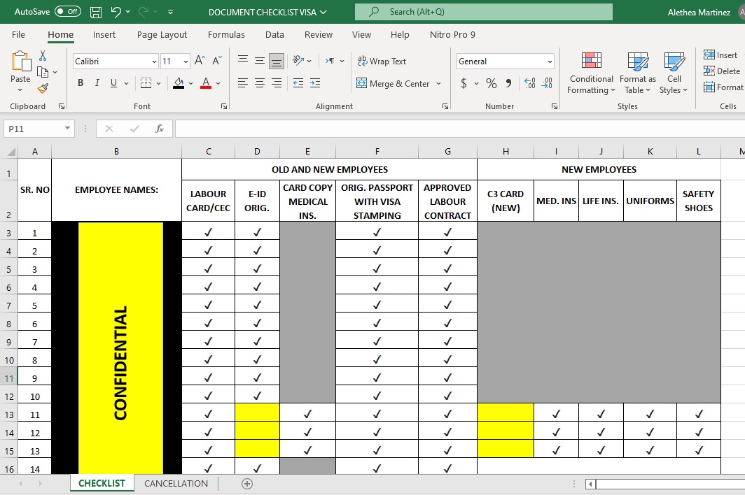
Task: Click Comma Style icon
Action: (508, 83)
